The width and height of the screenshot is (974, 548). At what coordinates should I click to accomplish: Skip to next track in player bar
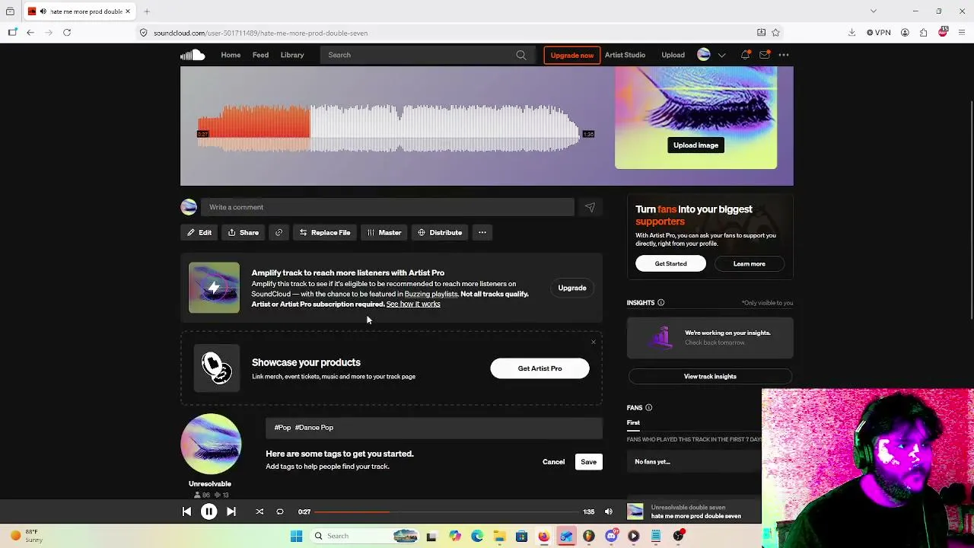231,511
